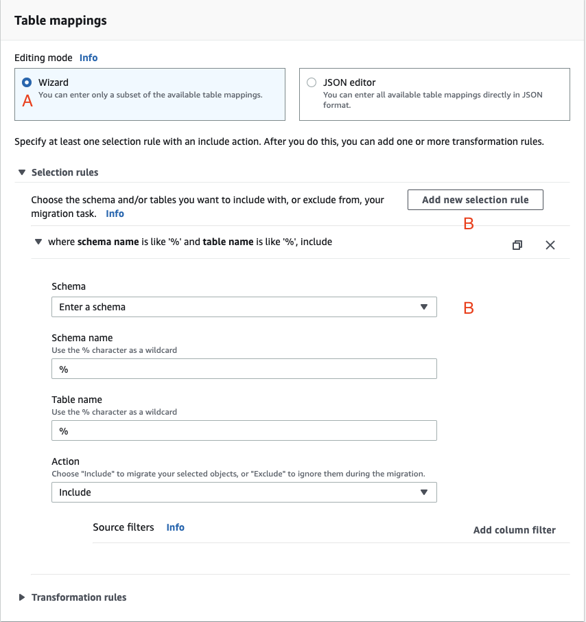Image resolution: width=586 pixels, height=622 pixels.
Task: Open Info link next to Editing mode
Action: (89, 58)
